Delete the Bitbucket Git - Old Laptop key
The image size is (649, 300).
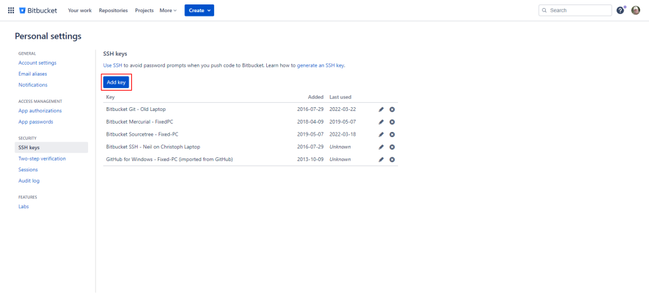[392, 110]
